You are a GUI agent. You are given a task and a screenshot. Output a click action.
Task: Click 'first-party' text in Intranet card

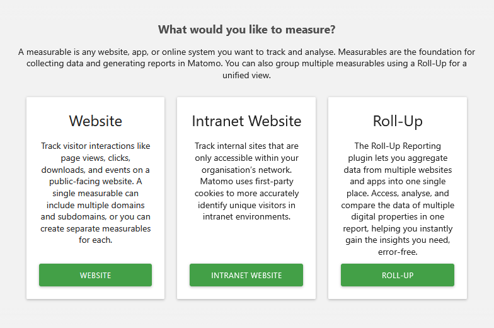tap(273, 181)
